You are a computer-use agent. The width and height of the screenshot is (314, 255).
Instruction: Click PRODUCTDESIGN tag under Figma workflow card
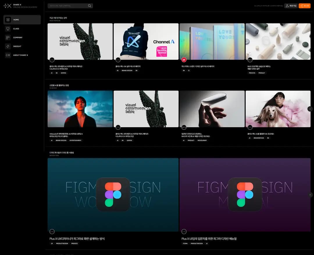62,244
